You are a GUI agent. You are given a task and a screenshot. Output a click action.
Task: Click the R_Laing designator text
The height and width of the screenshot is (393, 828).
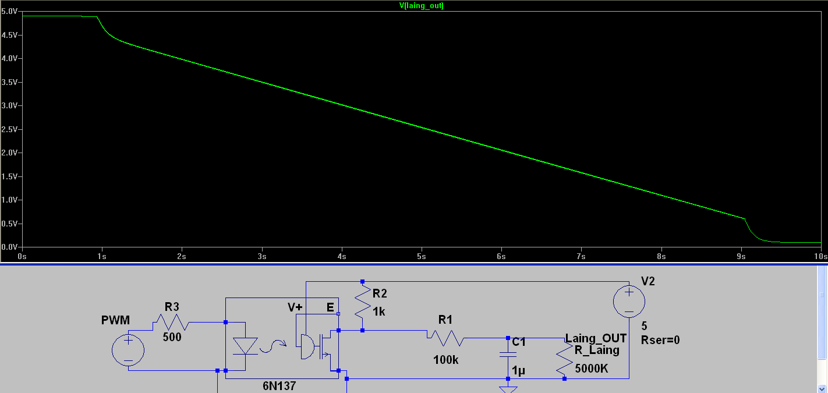pos(597,350)
